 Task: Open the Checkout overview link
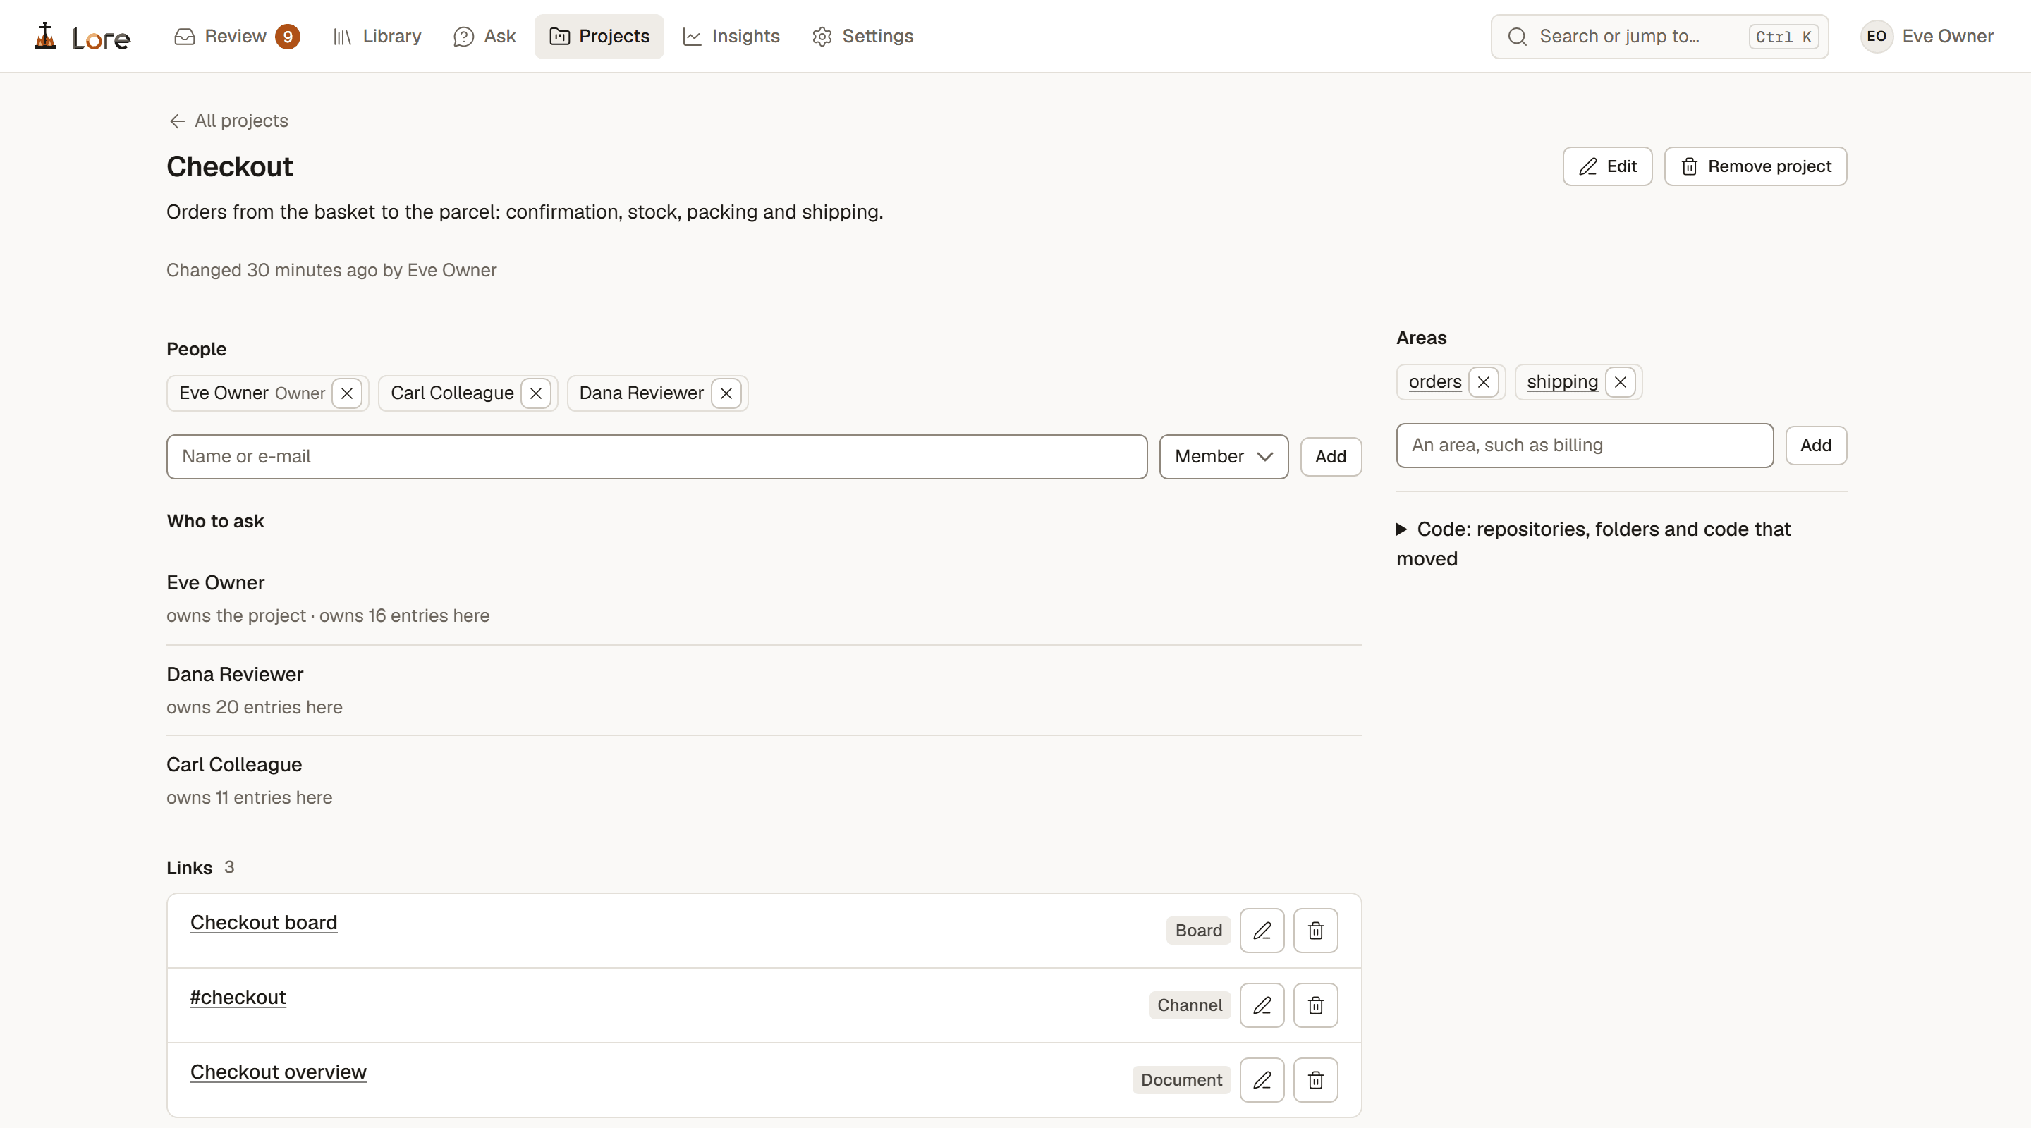click(279, 1072)
